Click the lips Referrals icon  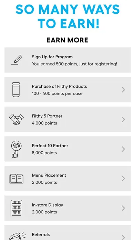click(17, 236)
